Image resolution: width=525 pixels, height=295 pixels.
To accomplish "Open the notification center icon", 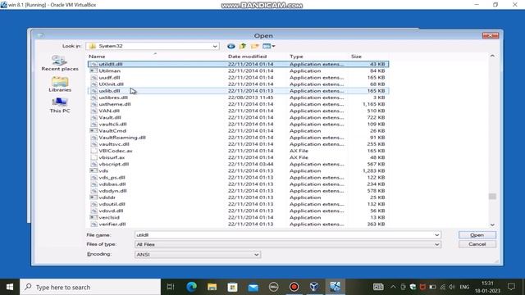I will [511, 287].
